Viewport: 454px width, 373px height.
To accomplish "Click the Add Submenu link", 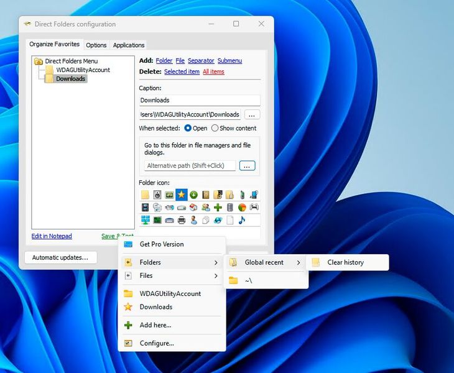I will coord(229,60).
